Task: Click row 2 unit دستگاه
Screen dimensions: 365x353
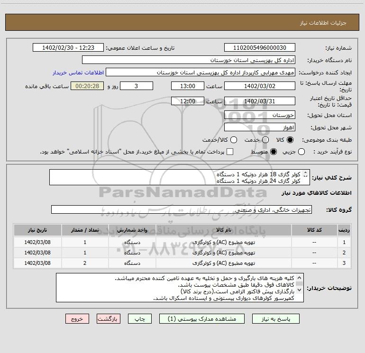Action: pos(132,253)
